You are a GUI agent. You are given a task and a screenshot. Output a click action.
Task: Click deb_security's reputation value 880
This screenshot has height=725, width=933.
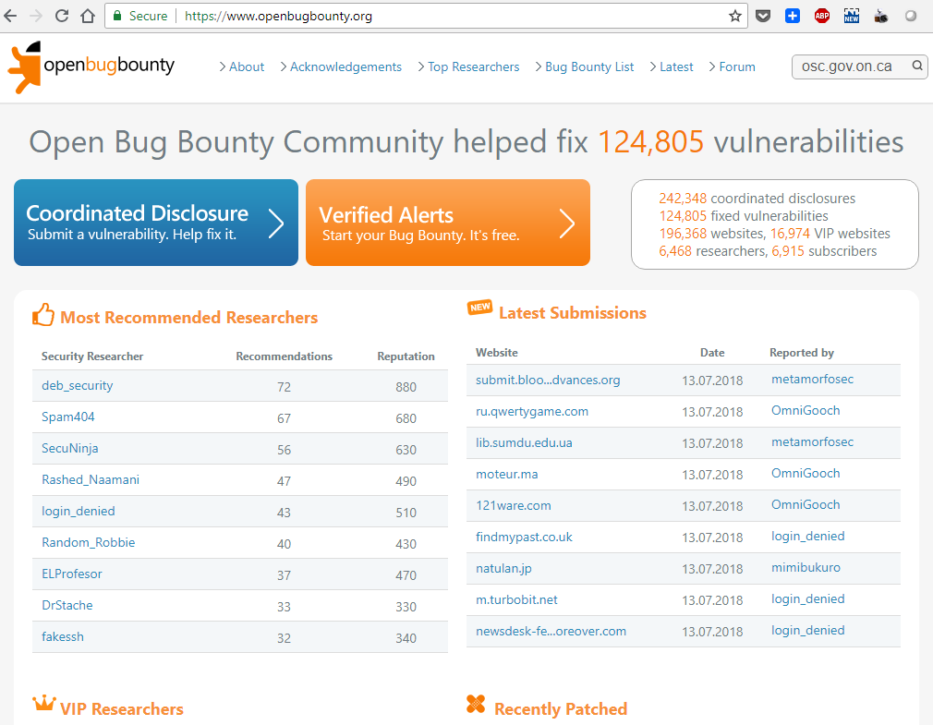coord(406,387)
